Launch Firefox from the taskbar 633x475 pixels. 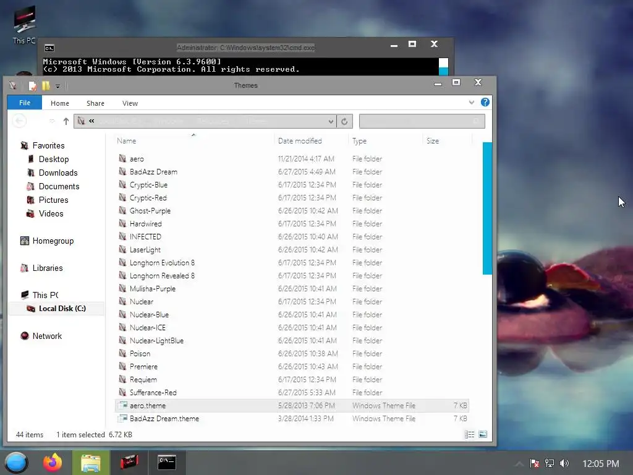point(53,463)
